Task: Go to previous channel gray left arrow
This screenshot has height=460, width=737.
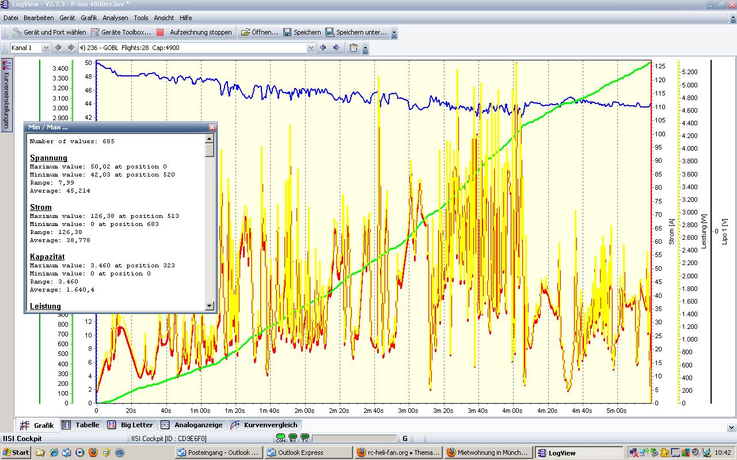Action: [x=58, y=48]
